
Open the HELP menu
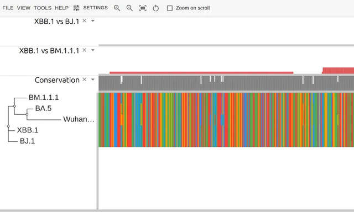61,8
